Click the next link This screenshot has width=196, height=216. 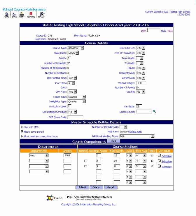(x=170, y=31)
